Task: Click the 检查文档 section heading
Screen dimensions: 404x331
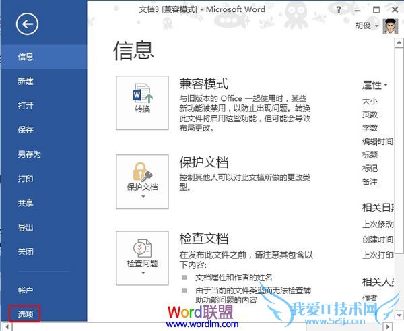Action: pyautogui.click(x=204, y=239)
